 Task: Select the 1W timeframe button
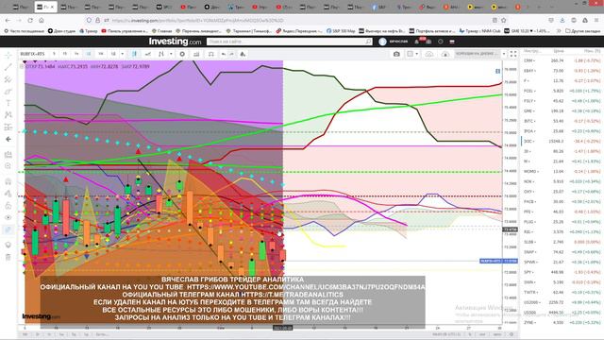click(101, 54)
